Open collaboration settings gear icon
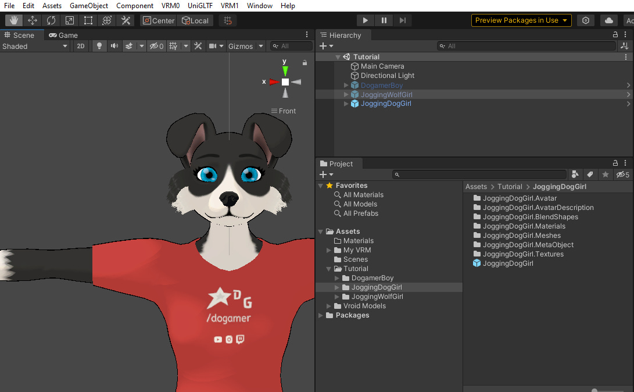This screenshot has height=392, width=634. pos(586,20)
